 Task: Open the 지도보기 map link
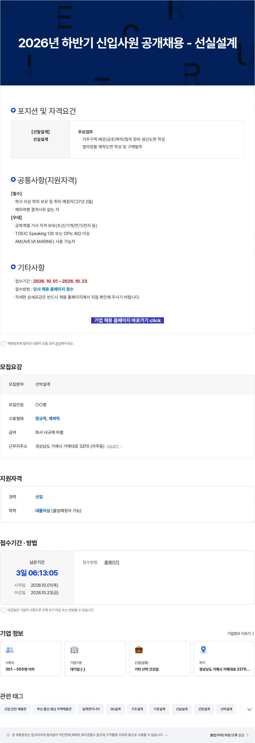pyautogui.click(x=113, y=446)
